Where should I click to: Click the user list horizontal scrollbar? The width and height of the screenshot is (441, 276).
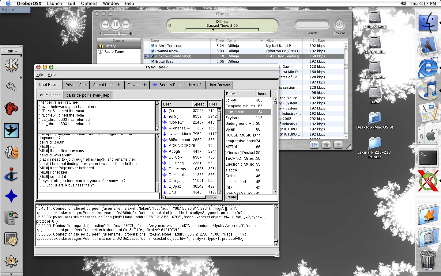(189, 197)
